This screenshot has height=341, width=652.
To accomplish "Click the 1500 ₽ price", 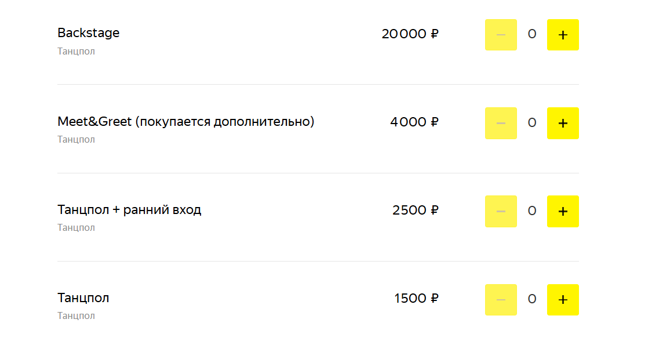I will click(x=416, y=298).
